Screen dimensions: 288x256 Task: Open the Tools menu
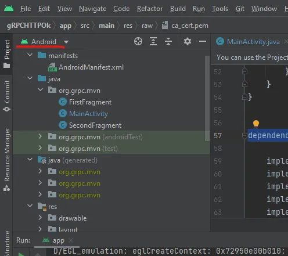tap(220, 9)
